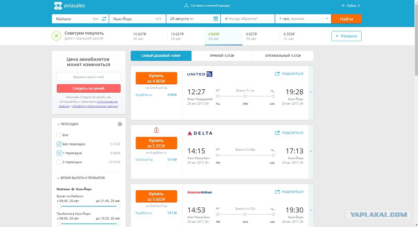Open 'обработки персональных данных' link
This screenshot has width=418, height=227.
point(95,106)
